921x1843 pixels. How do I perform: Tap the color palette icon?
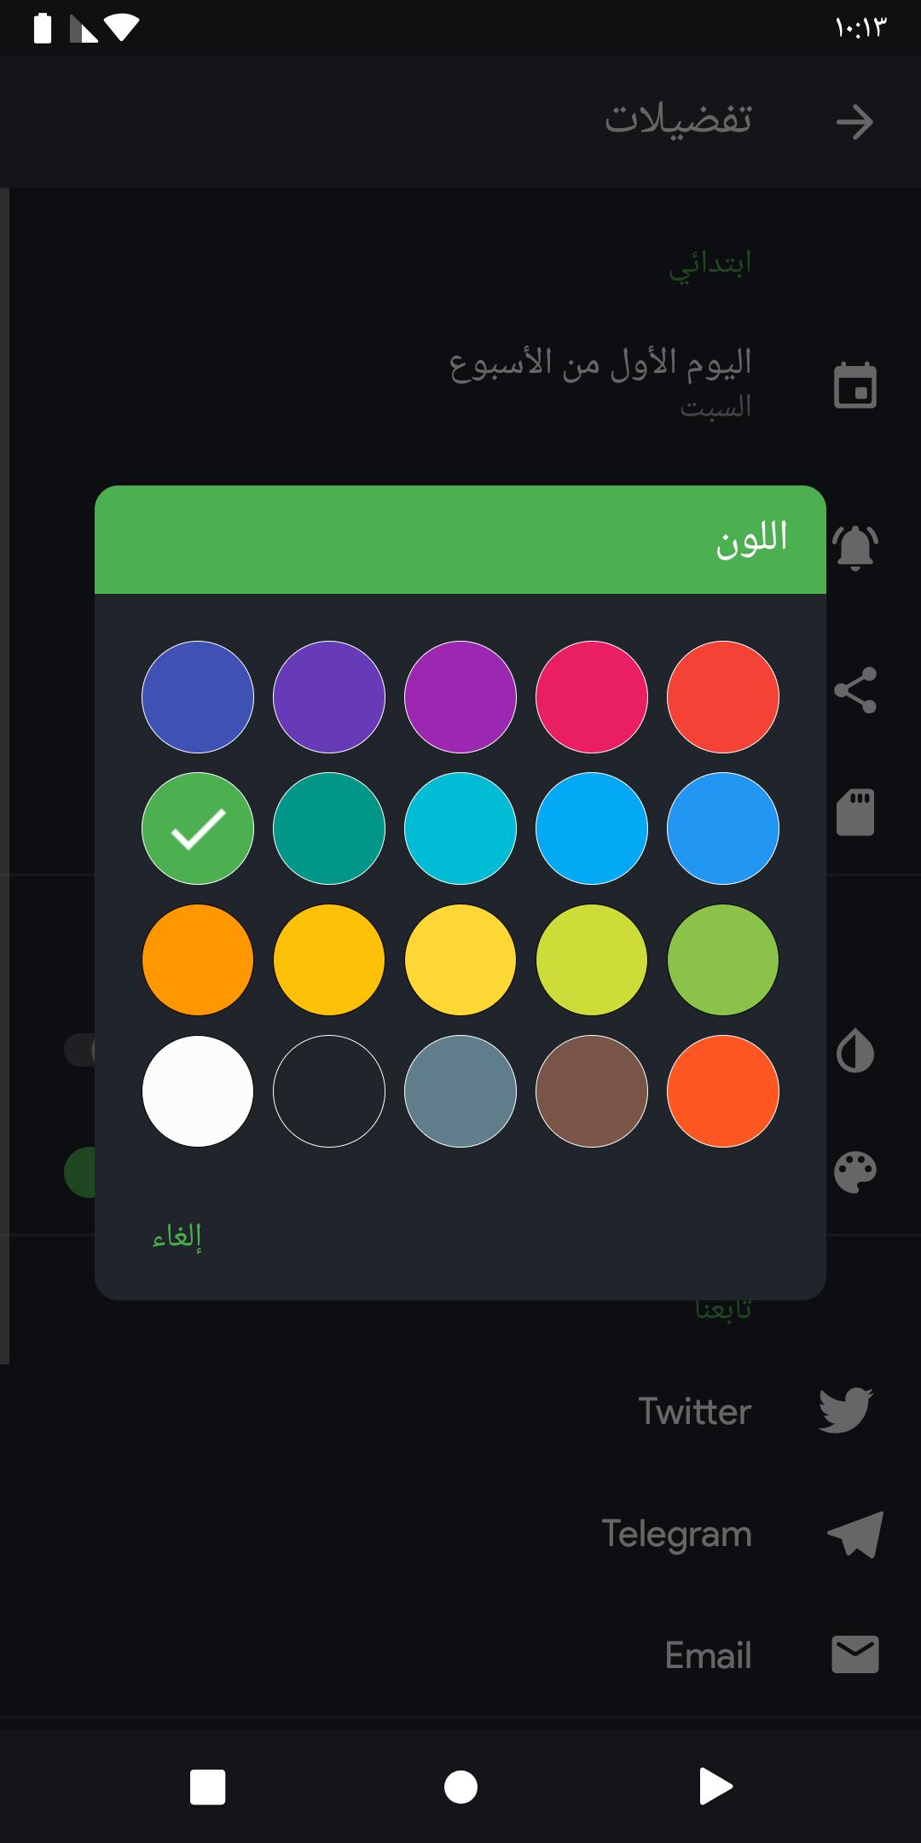854,1171
